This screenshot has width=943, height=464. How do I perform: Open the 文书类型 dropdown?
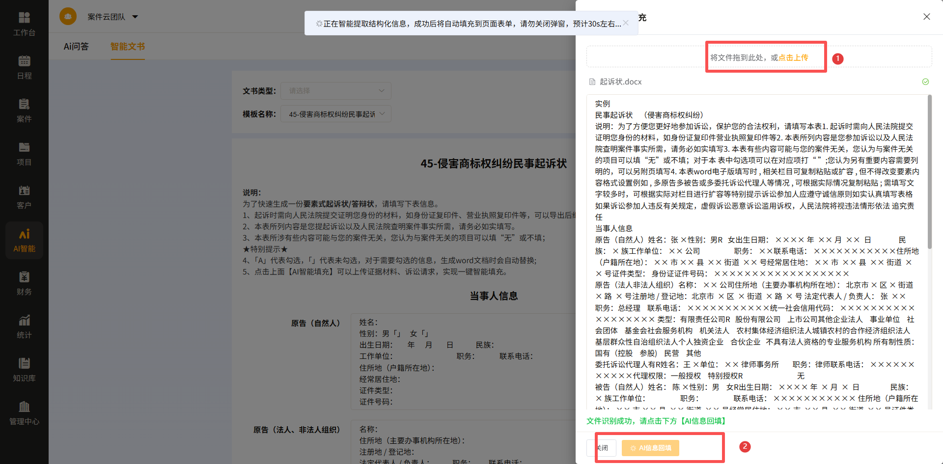pyautogui.click(x=335, y=91)
